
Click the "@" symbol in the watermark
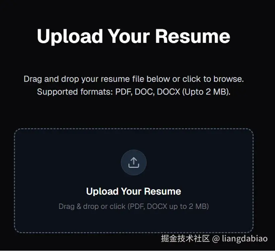(216, 239)
